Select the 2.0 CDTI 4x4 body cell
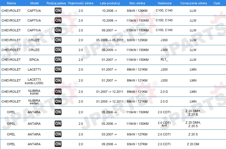The image size is (226, 149). pos(164,124)
